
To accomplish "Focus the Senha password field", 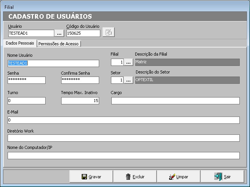I will (26, 80).
